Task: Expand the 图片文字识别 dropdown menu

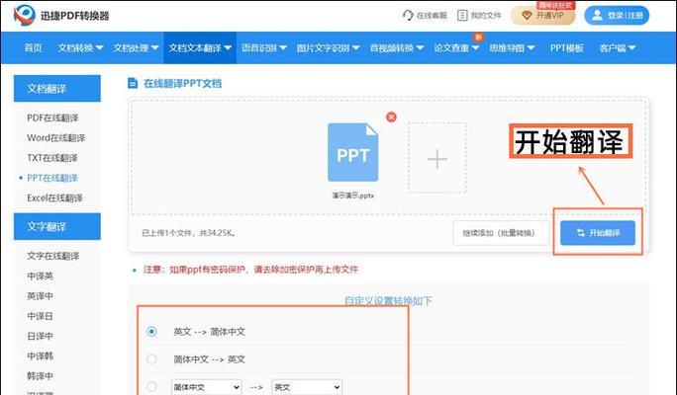Action: pos(329,47)
